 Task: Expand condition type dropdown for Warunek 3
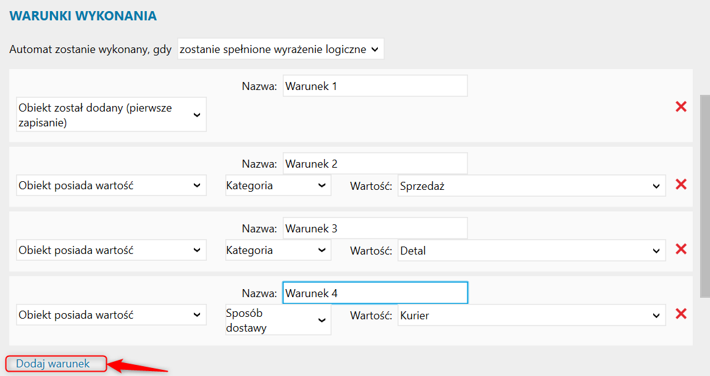pyautogui.click(x=111, y=250)
